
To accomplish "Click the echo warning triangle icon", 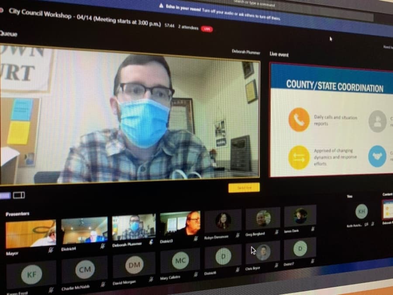I will point(162,6).
